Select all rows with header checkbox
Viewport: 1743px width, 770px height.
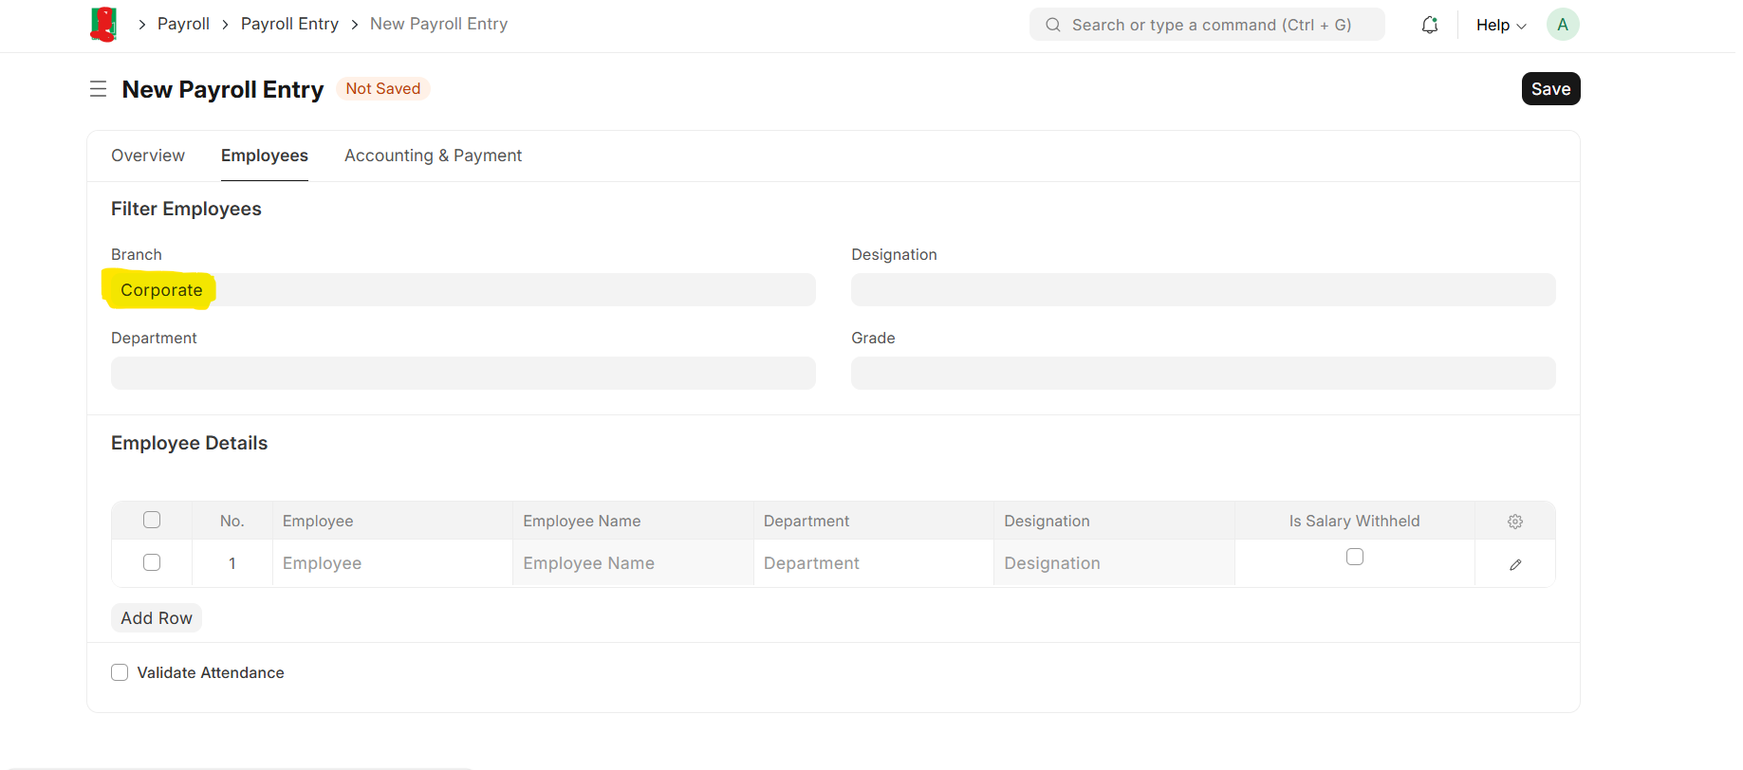coord(152,520)
